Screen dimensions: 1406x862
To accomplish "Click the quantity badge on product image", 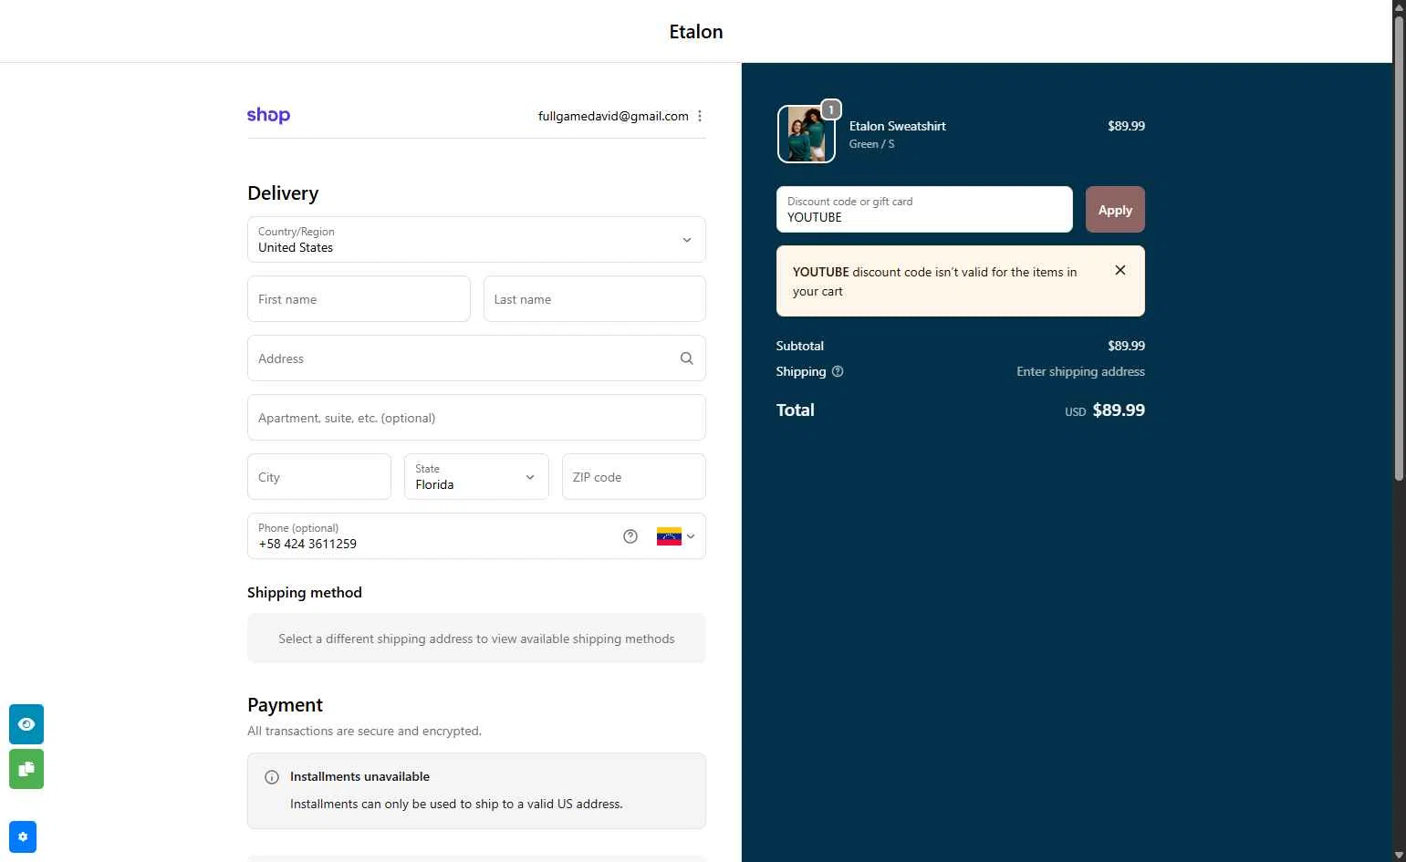I will [x=831, y=109].
